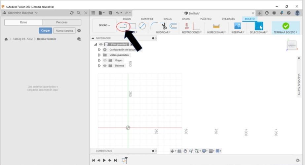
Task: Click the Pan hand tool
Action: [185, 151]
